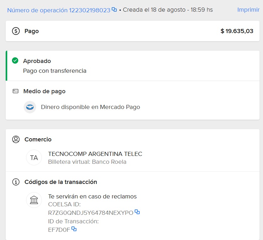Click the TECNOCOMP ARGENTINA TELEC merchant name
The width and height of the screenshot is (263, 240).
click(95, 154)
